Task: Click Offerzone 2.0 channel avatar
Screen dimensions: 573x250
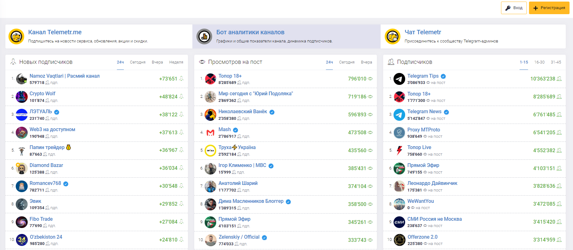Action: [399, 240]
